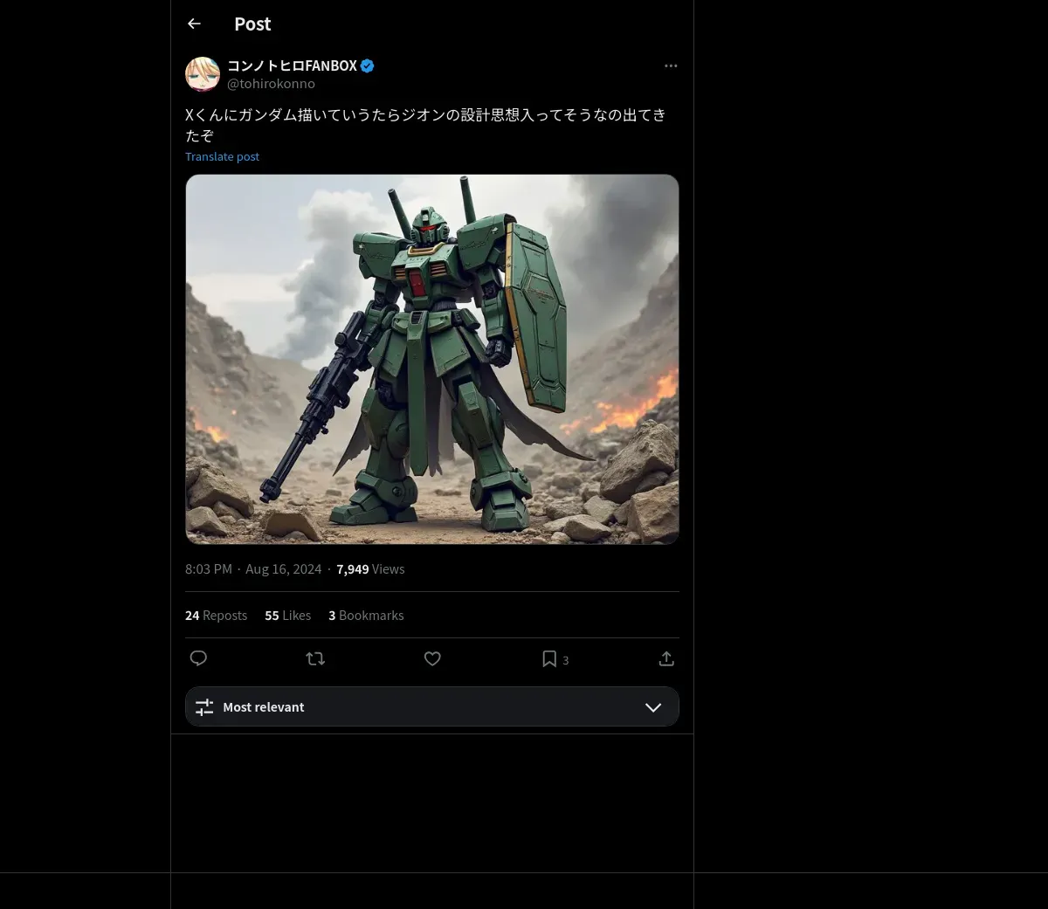Click the share upload icon
This screenshot has height=909, width=1048.
coord(666,658)
